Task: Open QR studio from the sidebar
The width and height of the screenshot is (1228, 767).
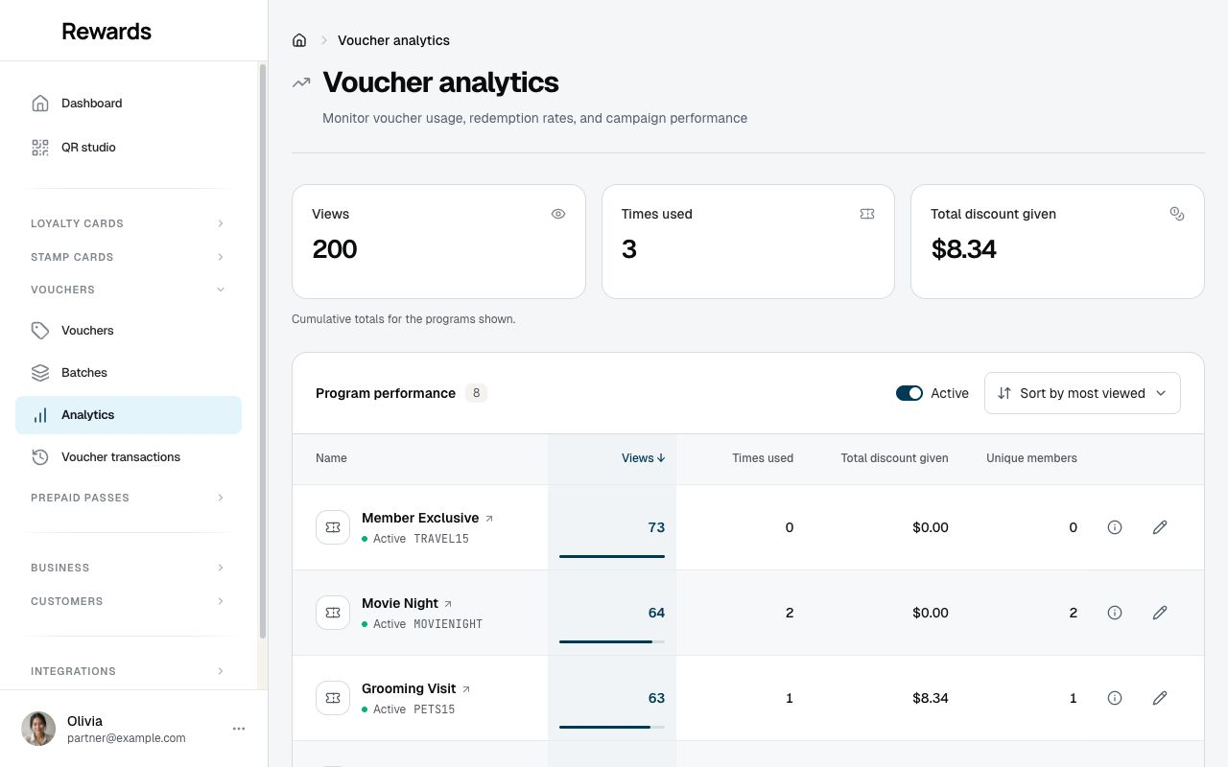Action: (129, 148)
